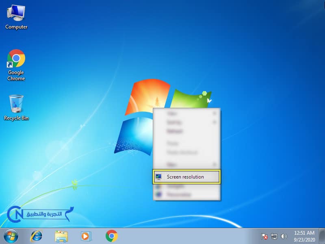Select the Google Chrome desktop shortcut
325x244 pixels.
16,65
